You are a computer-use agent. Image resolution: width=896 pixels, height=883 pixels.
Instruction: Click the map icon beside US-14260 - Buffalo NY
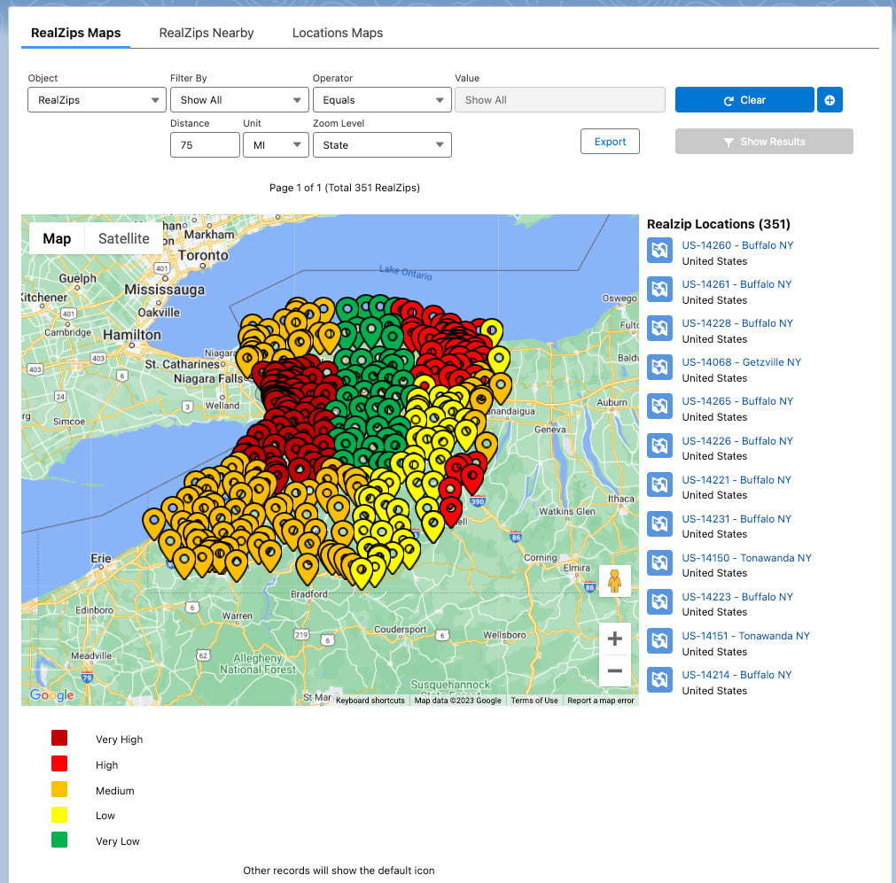[659, 251]
